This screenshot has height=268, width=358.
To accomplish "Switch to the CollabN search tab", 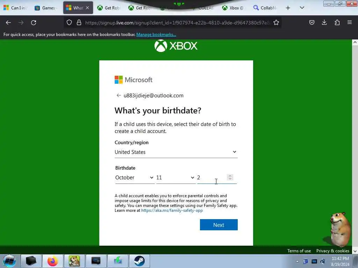I will point(265,8).
